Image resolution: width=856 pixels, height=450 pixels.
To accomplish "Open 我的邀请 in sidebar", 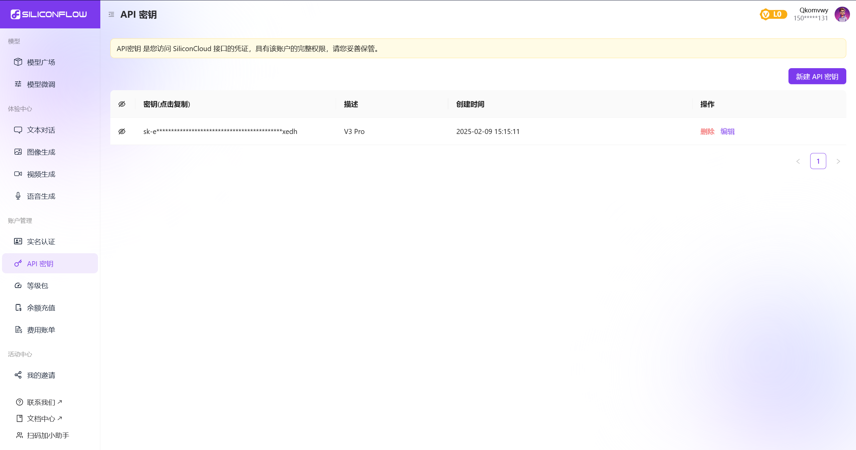I will tap(50, 375).
